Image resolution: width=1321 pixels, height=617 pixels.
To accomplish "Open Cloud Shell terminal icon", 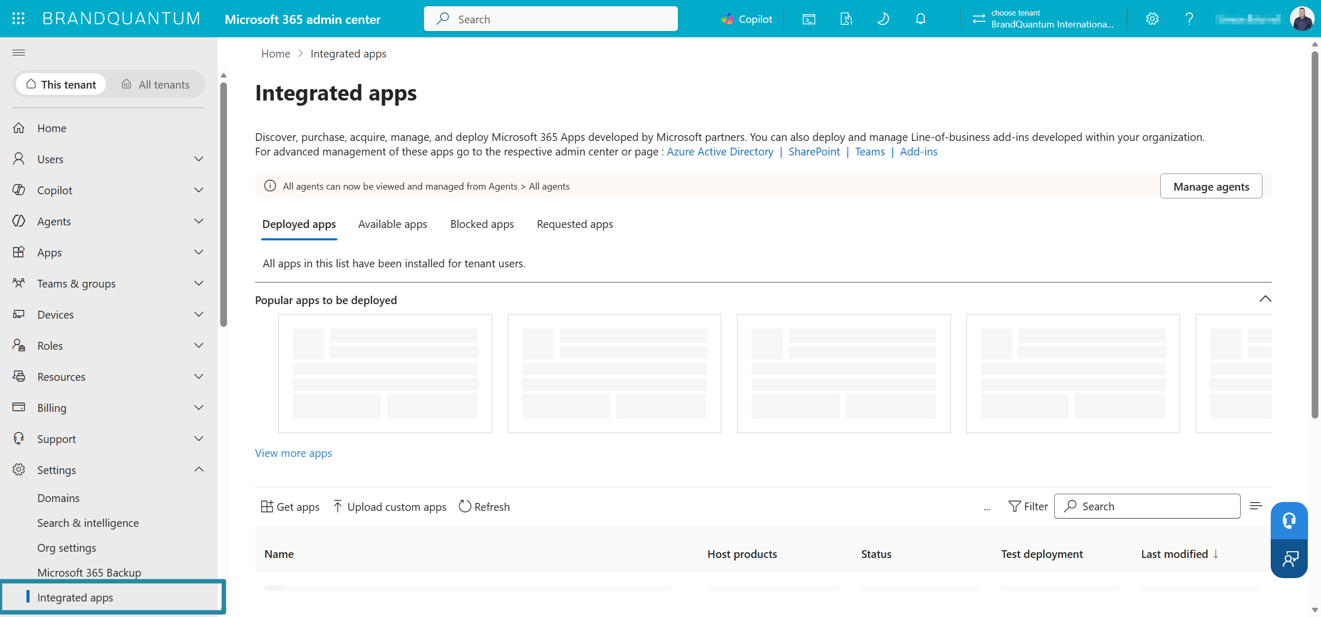I will tap(808, 19).
